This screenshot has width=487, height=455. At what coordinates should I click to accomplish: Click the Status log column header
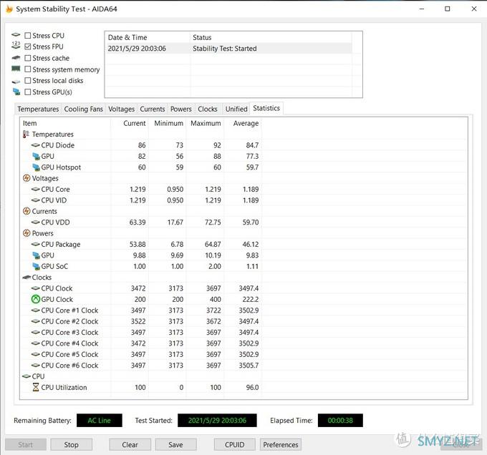(271, 37)
